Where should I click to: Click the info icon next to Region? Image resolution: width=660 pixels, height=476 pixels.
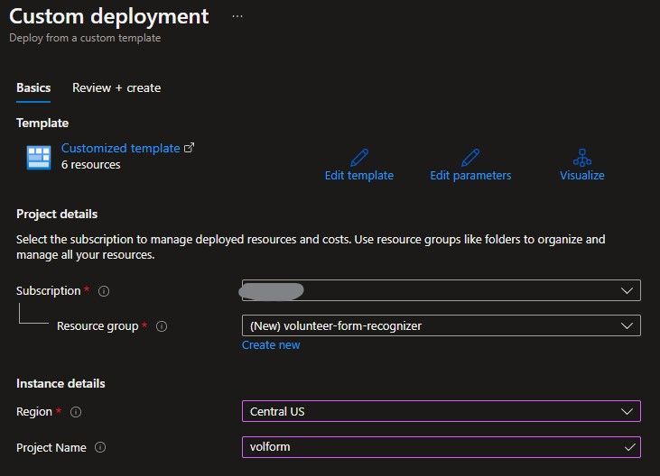pyautogui.click(x=76, y=412)
